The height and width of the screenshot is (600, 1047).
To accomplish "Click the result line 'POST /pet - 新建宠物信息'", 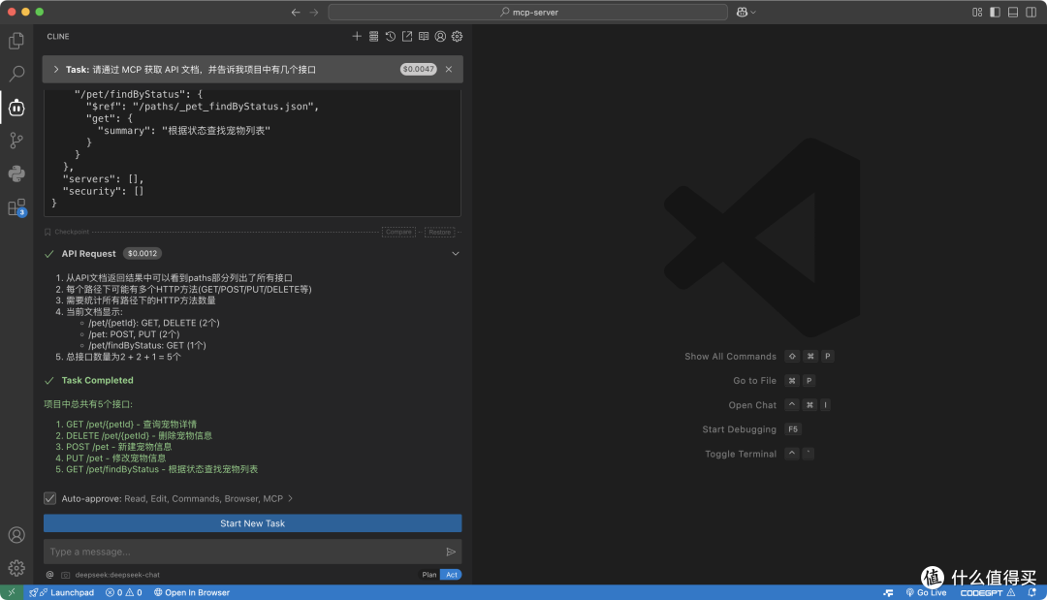I will pos(119,447).
